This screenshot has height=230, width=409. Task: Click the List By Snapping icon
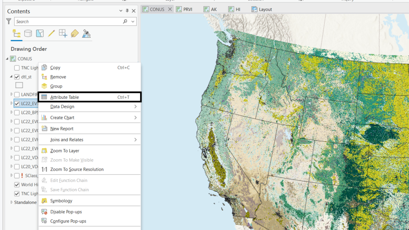pos(63,33)
